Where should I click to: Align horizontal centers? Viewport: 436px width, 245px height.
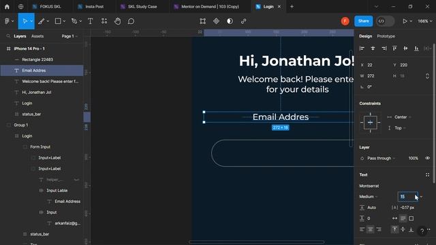pyautogui.click(x=373, y=48)
